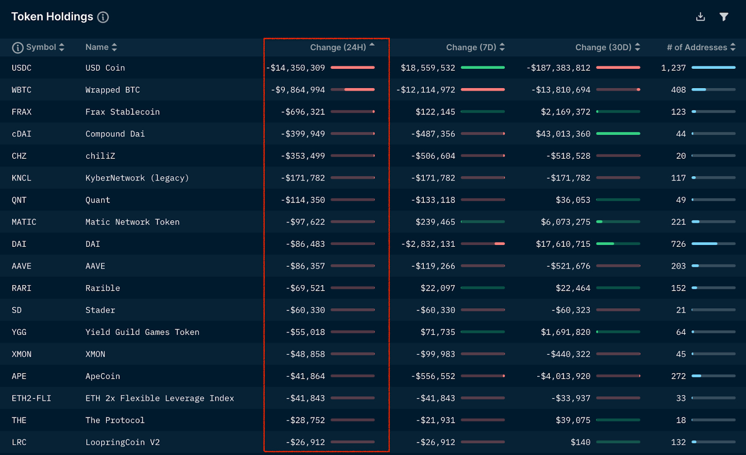The height and width of the screenshot is (455, 746).
Task: Select the Quant token name
Action: pyautogui.click(x=98, y=200)
